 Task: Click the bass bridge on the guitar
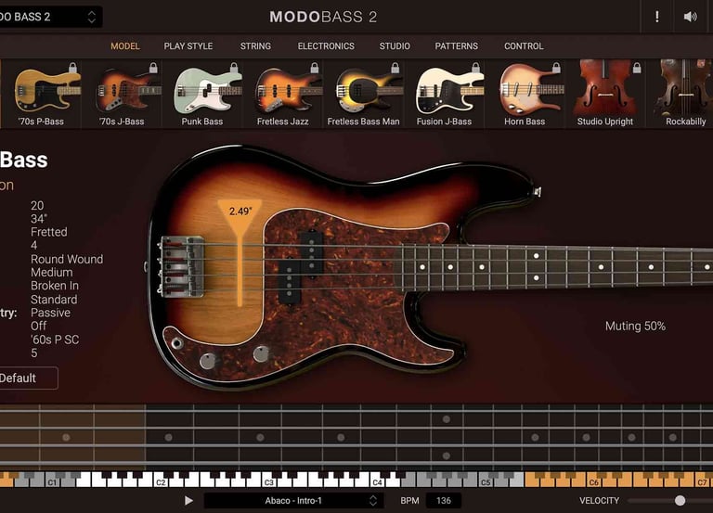pos(181,266)
